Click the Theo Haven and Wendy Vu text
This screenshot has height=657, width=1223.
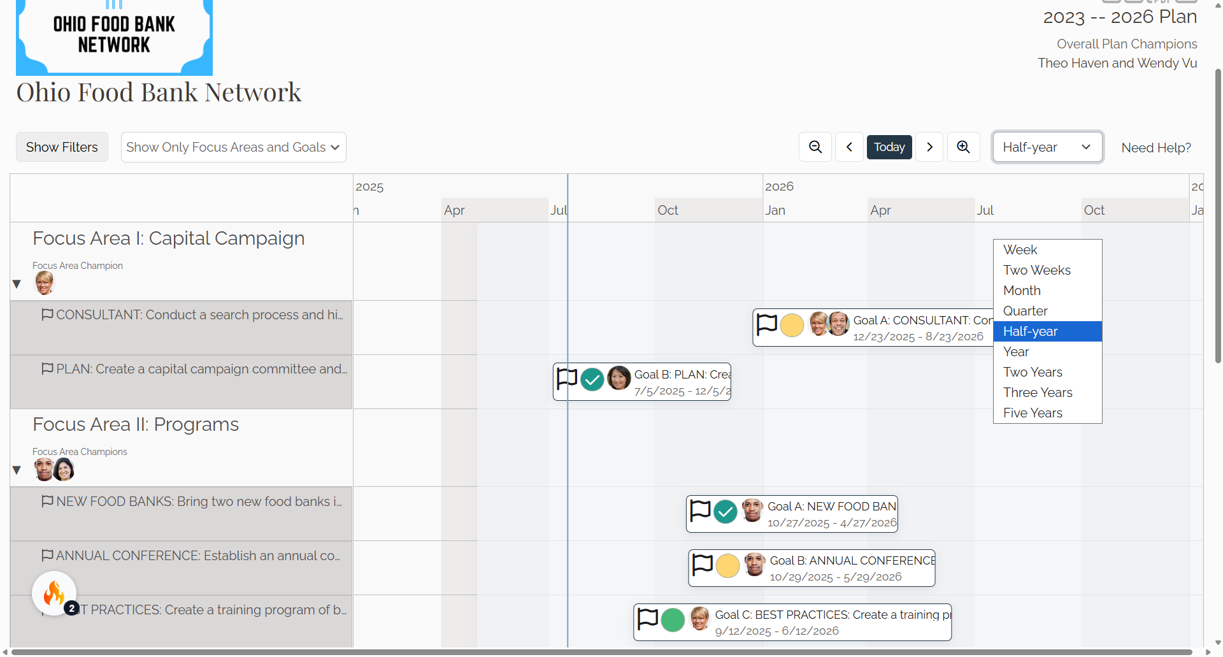pyautogui.click(x=1117, y=63)
